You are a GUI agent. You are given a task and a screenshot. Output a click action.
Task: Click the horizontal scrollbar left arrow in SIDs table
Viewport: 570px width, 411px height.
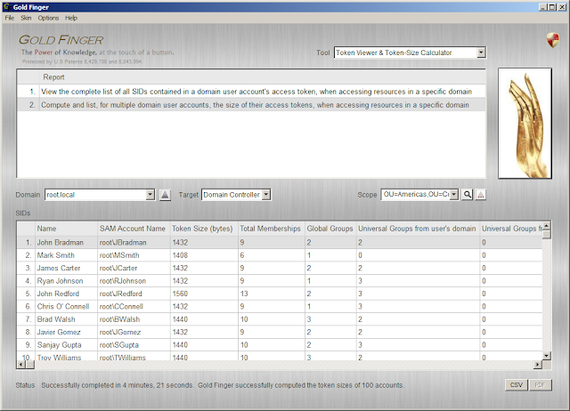point(21,365)
